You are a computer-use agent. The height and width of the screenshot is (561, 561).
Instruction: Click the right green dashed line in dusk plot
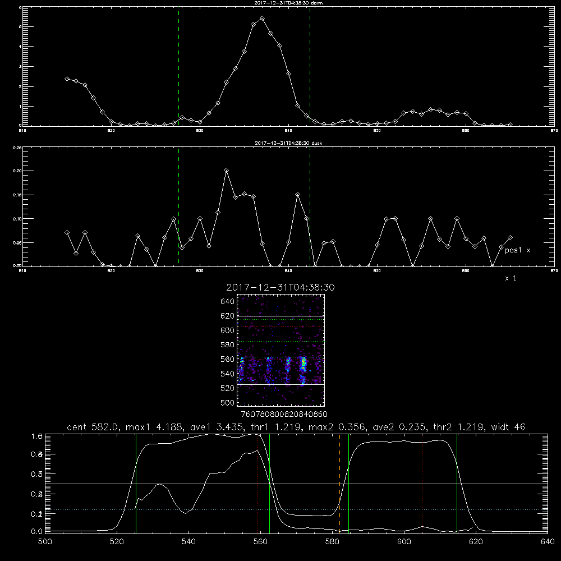point(310,206)
